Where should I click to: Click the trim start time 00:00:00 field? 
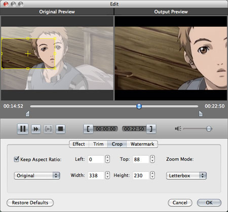105,129
